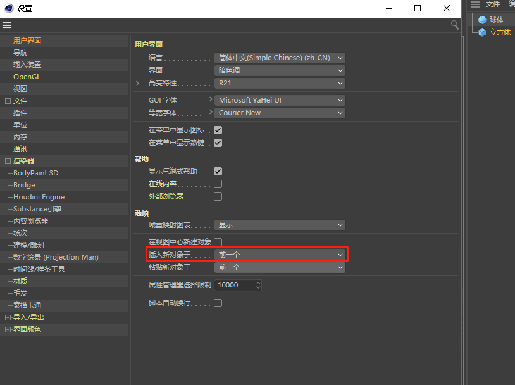The height and width of the screenshot is (385, 515).
Task: Select 素描卡通 in the category tree
Action: tap(27, 305)
